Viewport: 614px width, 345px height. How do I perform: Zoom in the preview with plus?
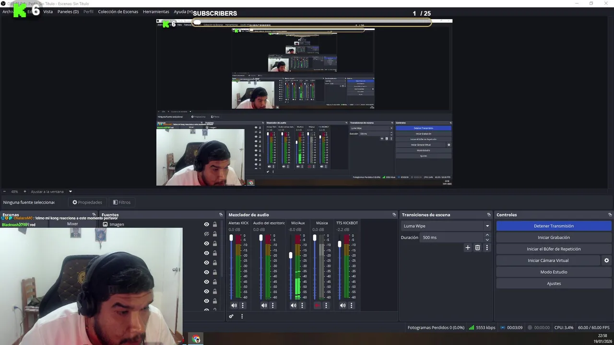pyautogui.click(x=25, y=192)
